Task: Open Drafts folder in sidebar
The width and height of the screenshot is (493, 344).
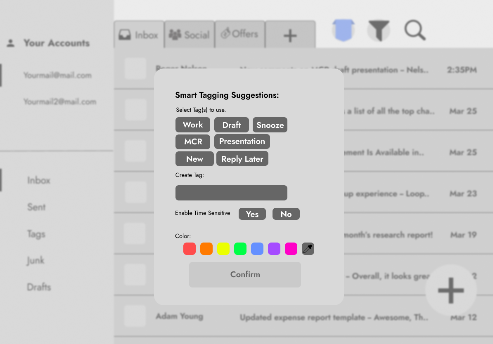Action: (x=39, y=287)
